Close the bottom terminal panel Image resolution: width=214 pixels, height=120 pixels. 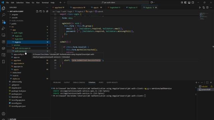coord(211,82)
